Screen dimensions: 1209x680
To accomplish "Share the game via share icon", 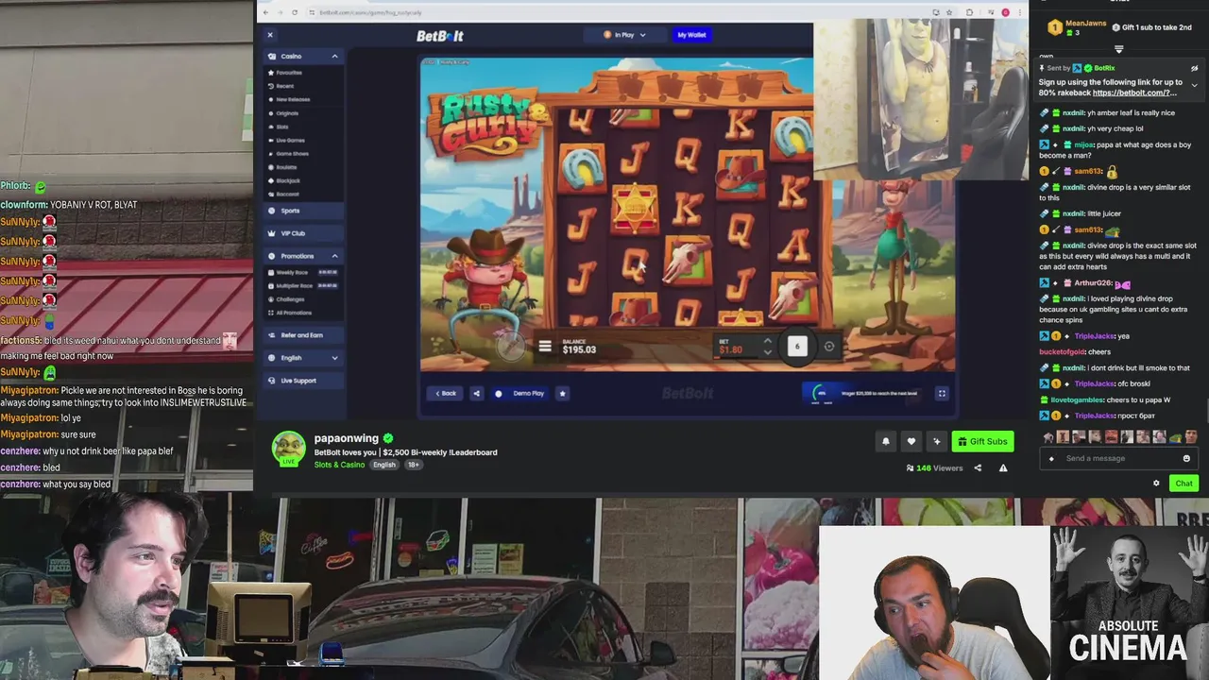I will pyautogui.click(x=476, y=393).
